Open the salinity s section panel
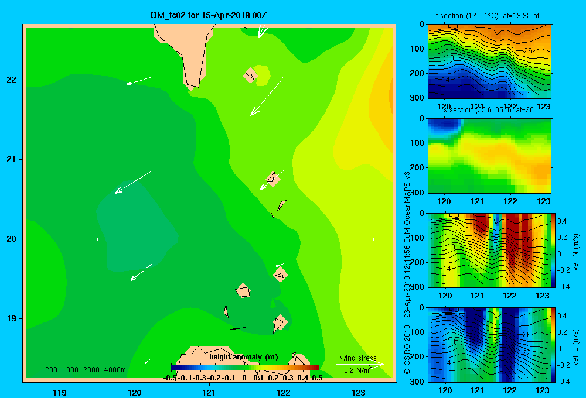Image resolution: width=586 pixels, height=398 pixels. (489, 156)
